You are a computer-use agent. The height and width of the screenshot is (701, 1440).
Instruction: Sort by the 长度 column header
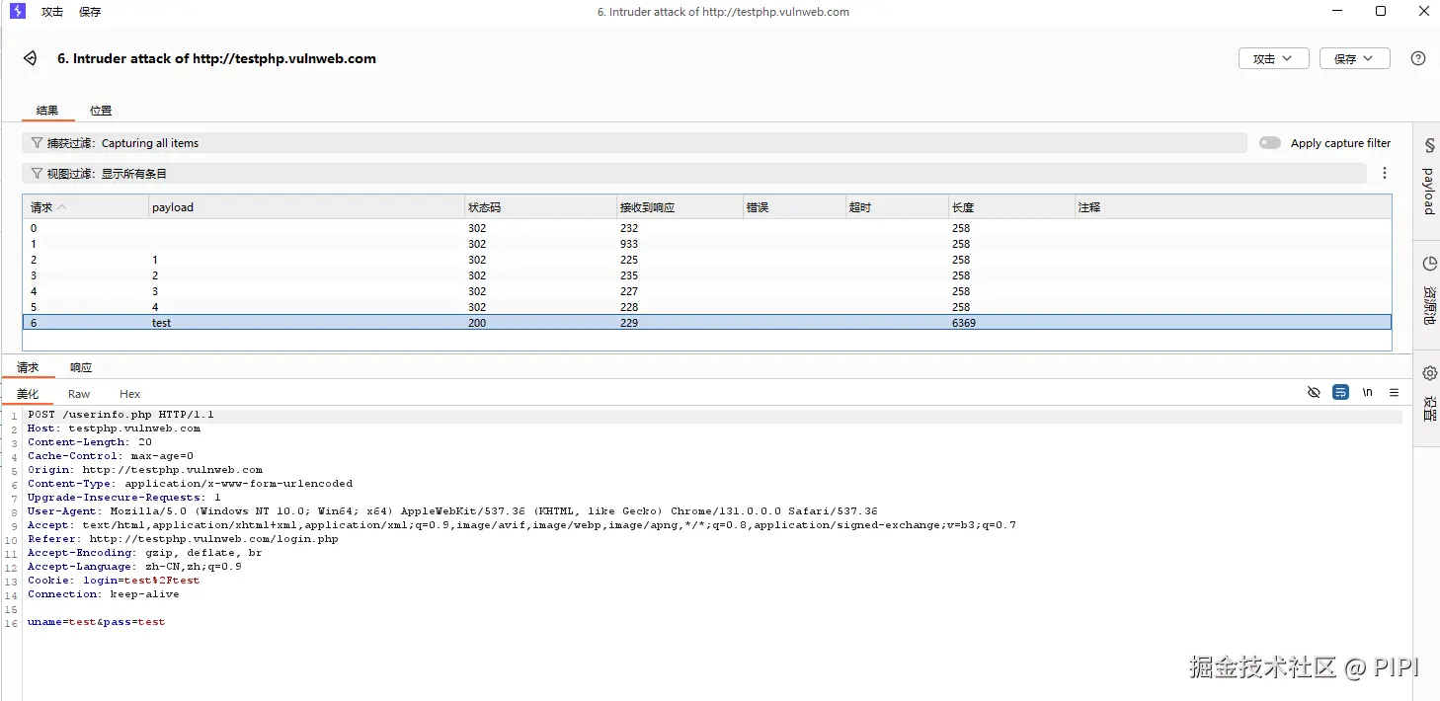point(1011,207)
